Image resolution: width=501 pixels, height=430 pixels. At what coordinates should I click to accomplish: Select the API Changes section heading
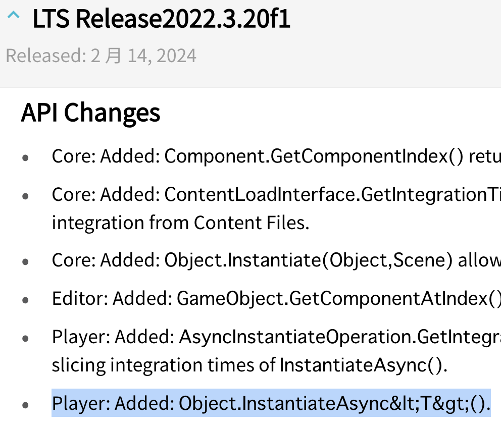pos(90,112)
